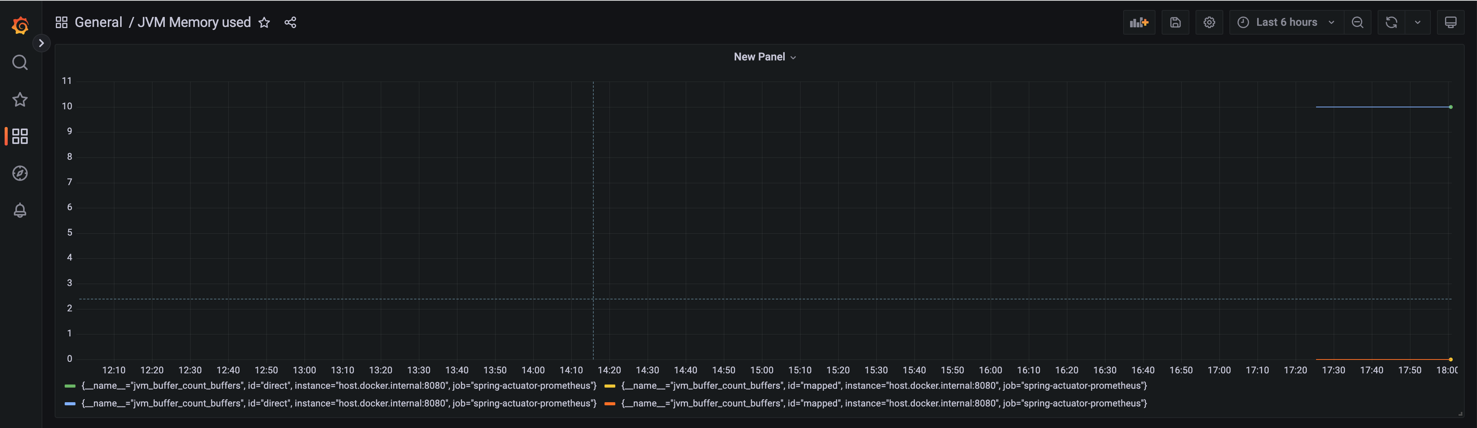Open the New Panel title menu
Image resolution: width=1477 pixels, height=428 pixels.
coord(765,57)
